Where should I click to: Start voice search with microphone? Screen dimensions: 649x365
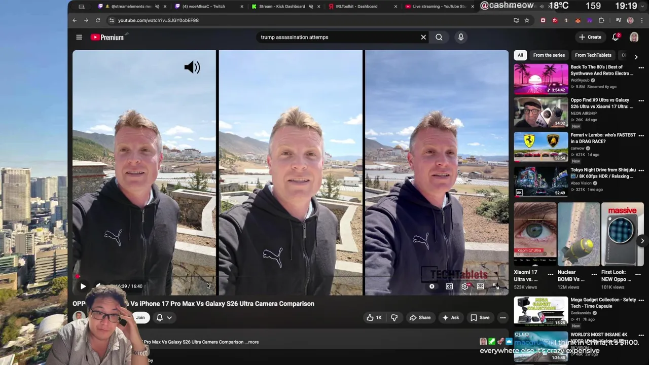[461, 37]
